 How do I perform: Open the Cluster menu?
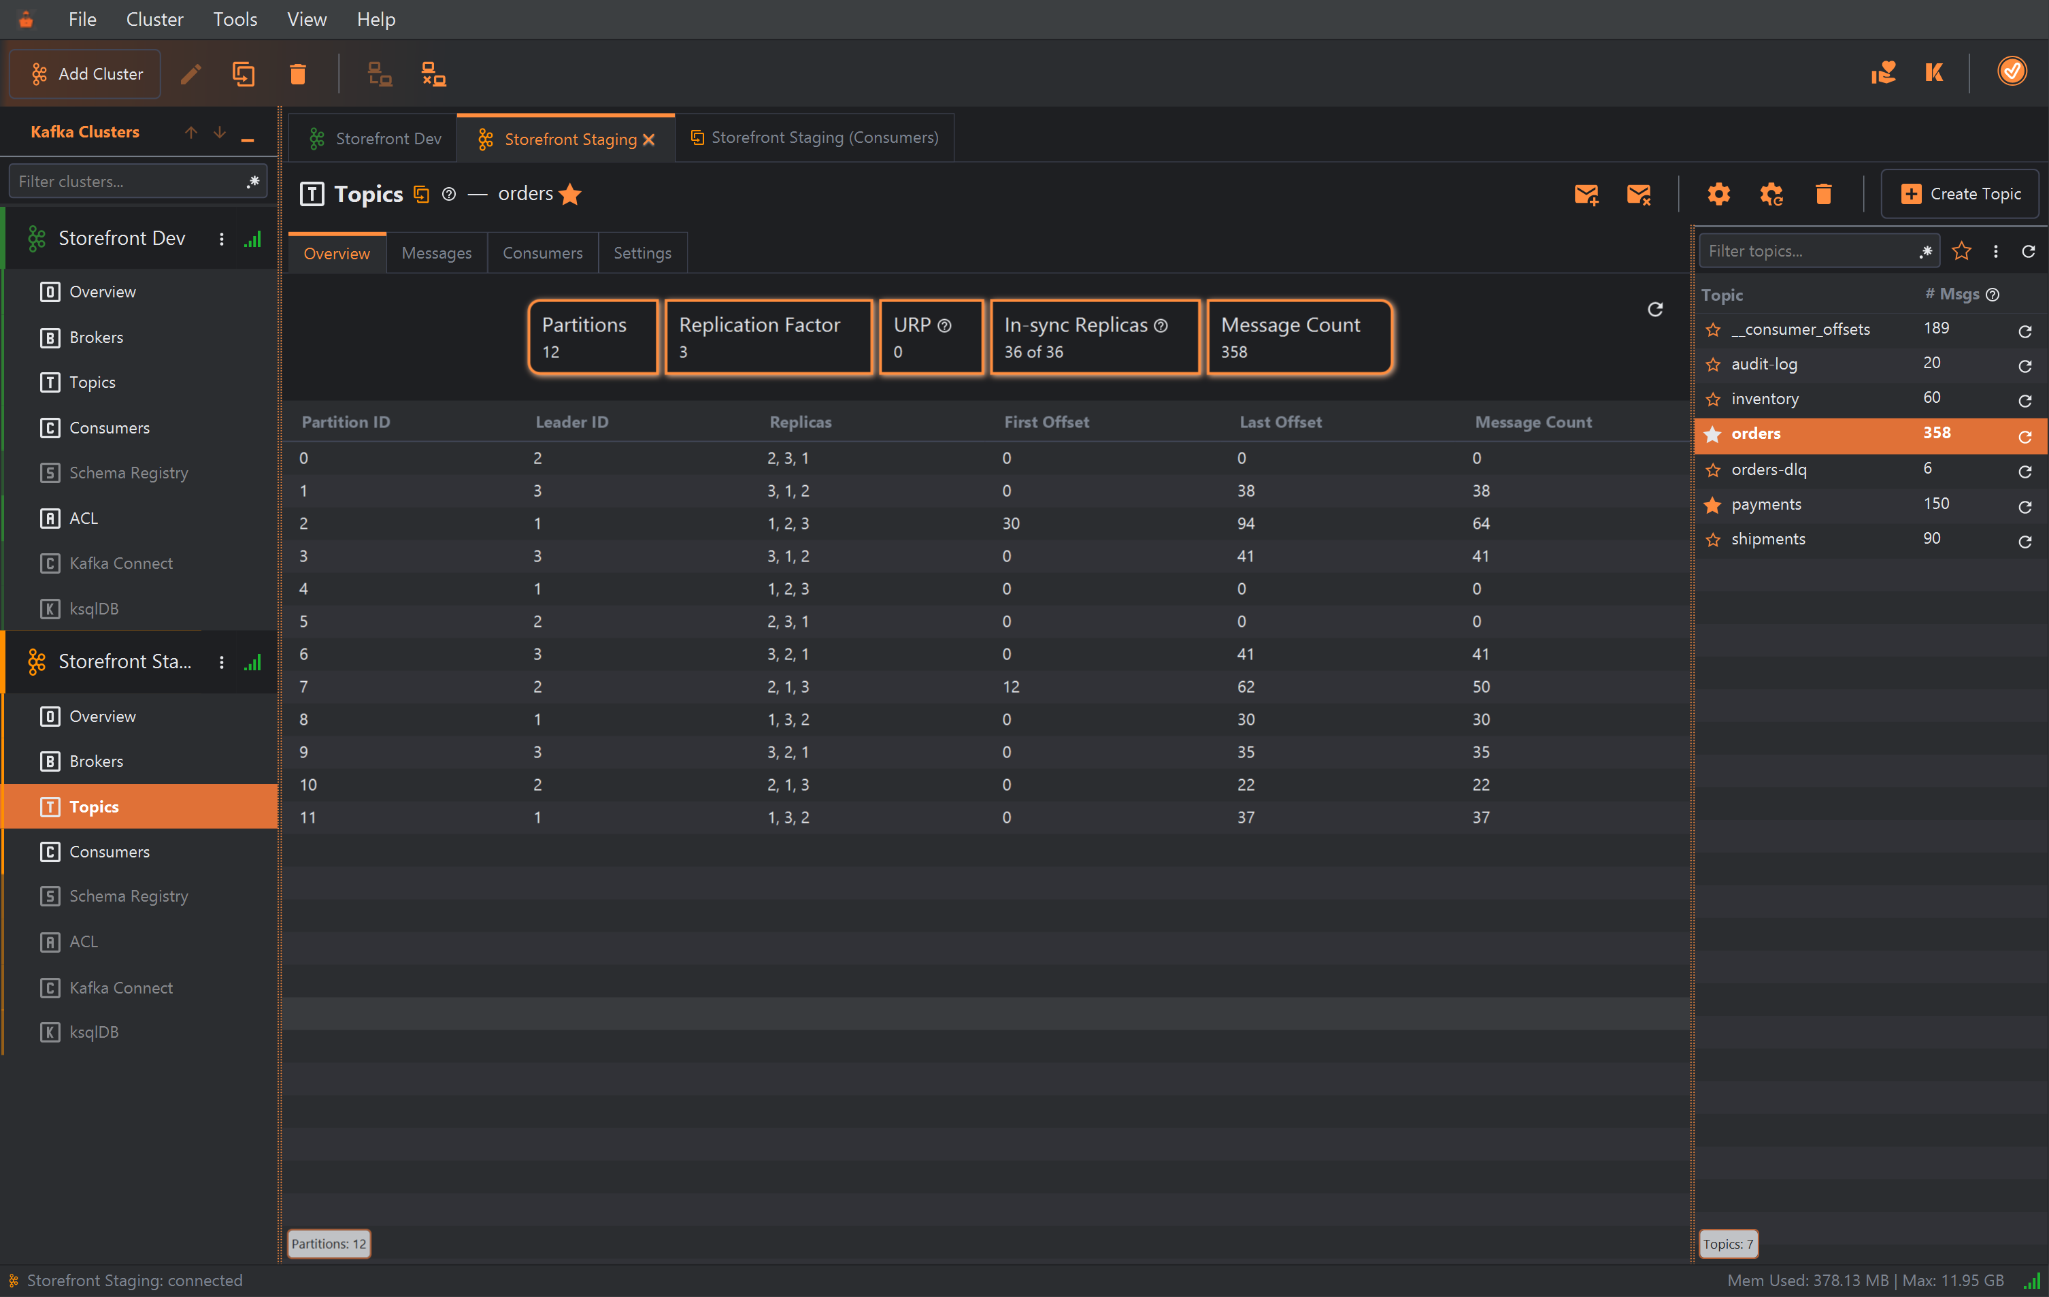[x=155, y=19]
